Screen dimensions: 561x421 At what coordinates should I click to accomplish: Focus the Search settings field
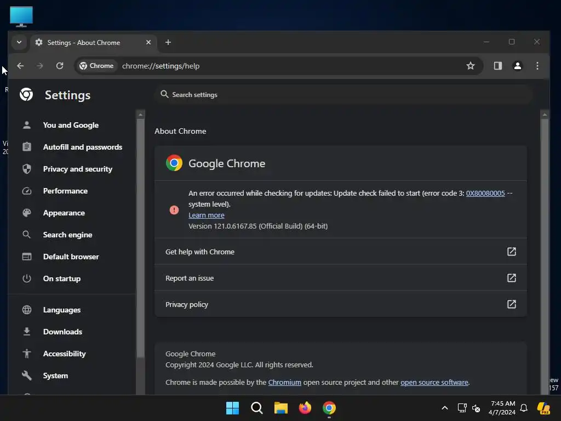[344, 94]
